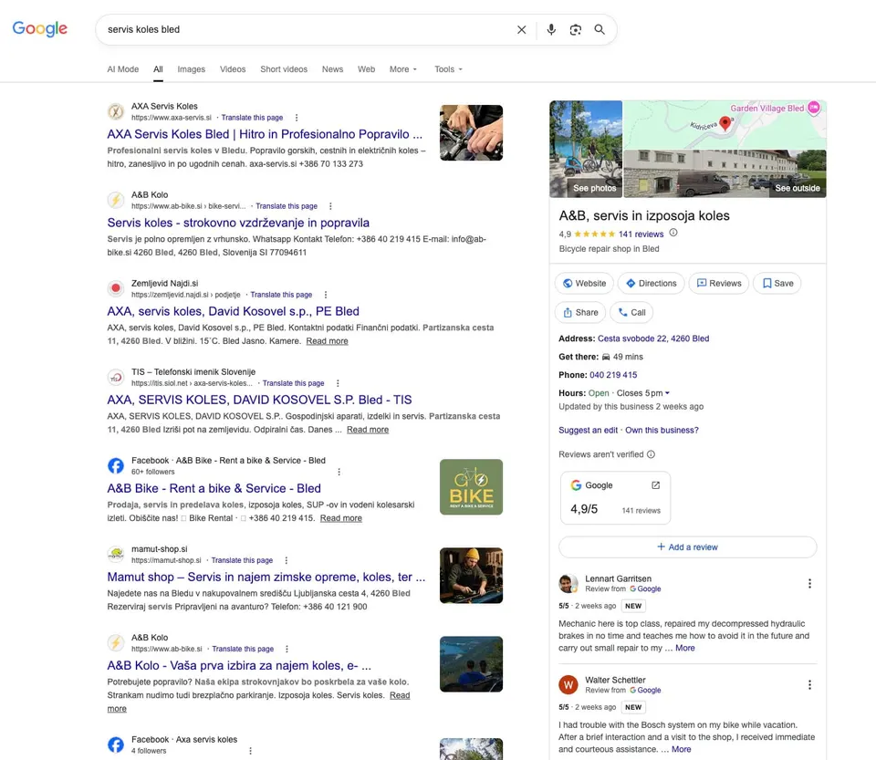Switch to News tab
Image resolution: width=876 pixels, height=760 pixels.
332,69
